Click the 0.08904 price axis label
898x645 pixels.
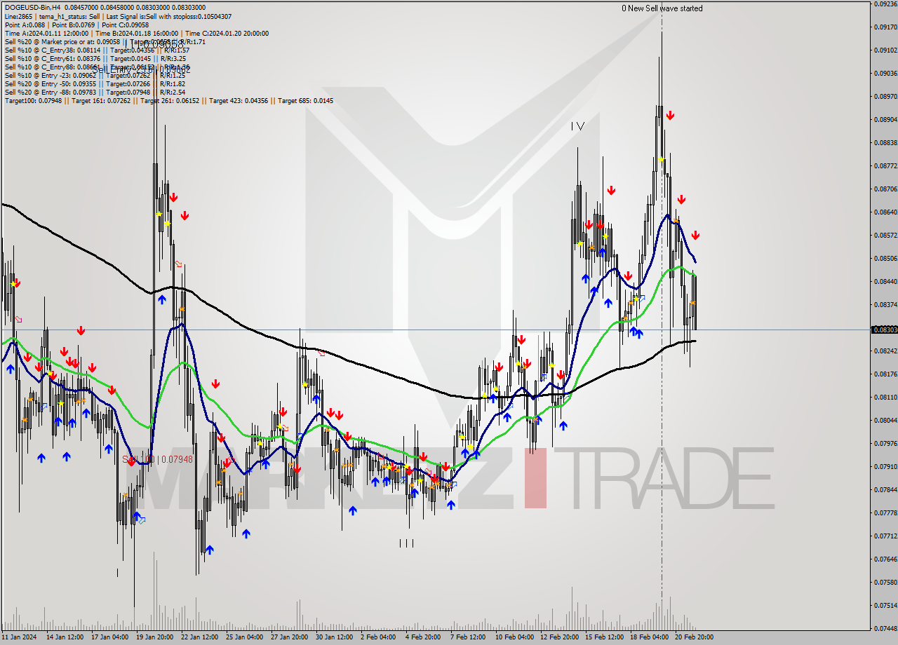(x=886, y=119)
